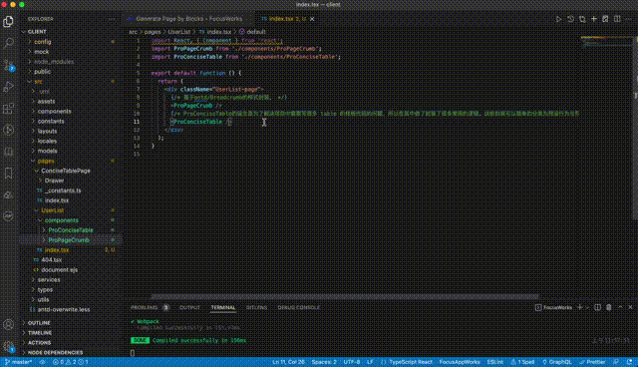Select the TERMINAL panel tab
The image size is (638, 367).
coord(223,307)
